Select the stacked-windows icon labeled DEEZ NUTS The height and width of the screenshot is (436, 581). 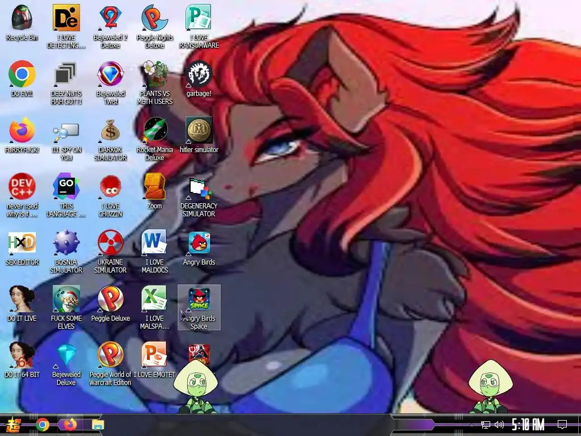(66, 73)
